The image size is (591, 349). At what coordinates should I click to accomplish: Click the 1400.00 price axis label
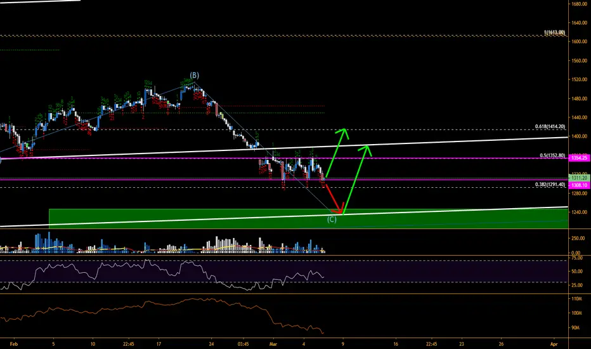[580, 136]
